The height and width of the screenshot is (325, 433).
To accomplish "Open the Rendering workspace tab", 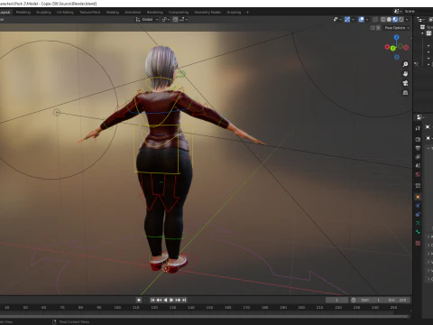I will (x=155, y=13).
